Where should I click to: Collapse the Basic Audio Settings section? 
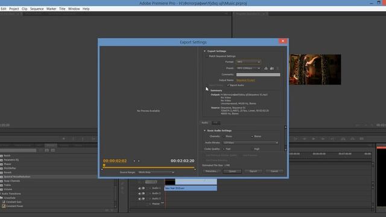point(204,131)
